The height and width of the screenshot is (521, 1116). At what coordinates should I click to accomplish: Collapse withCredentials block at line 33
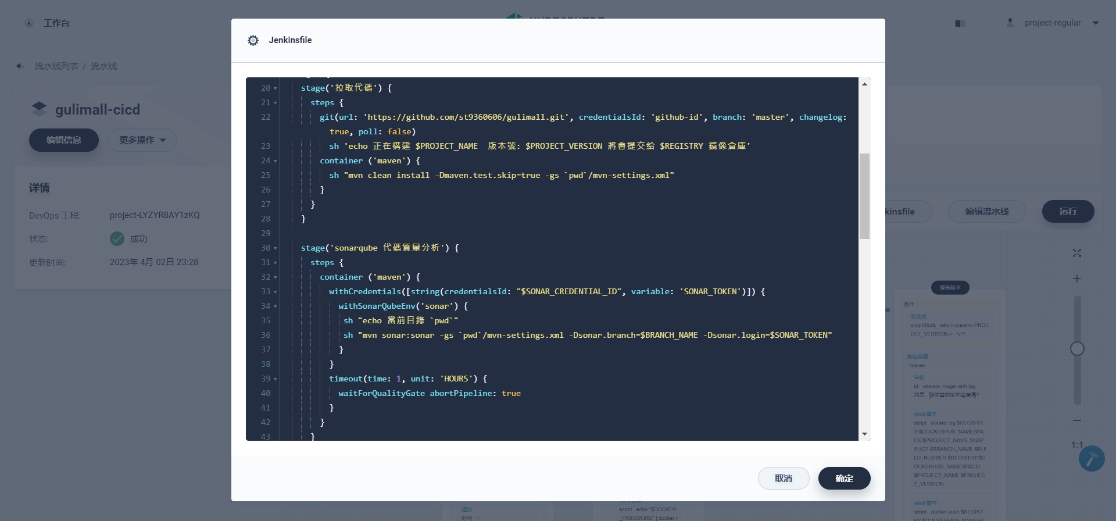coord(275,292)
